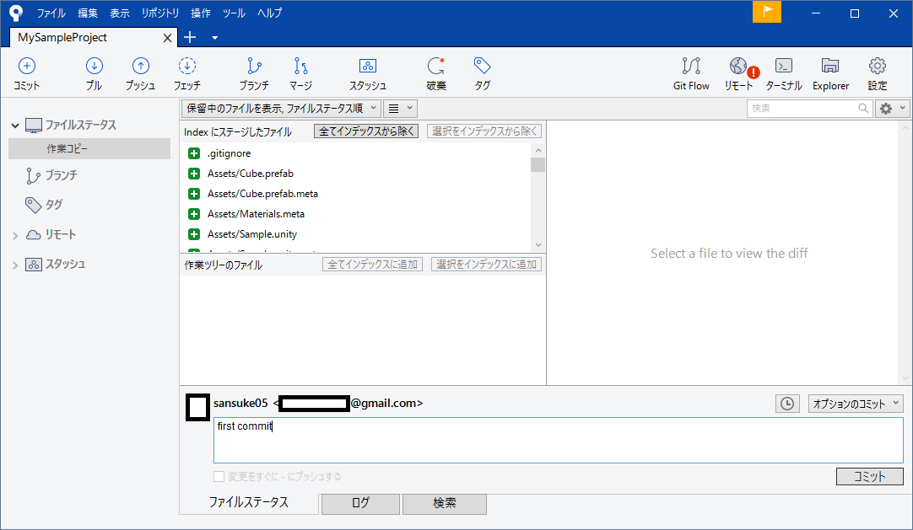
Task: Open the スタッシュ (Stash) icon
Action: 367,72
